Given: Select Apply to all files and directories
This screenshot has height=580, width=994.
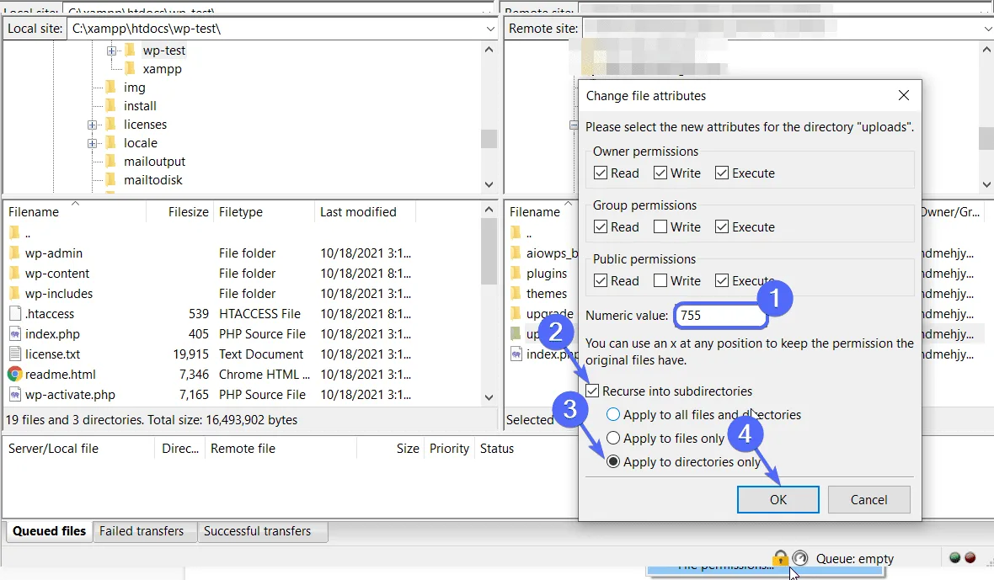Looking at the screenshot, I should (x=613, y=414).
